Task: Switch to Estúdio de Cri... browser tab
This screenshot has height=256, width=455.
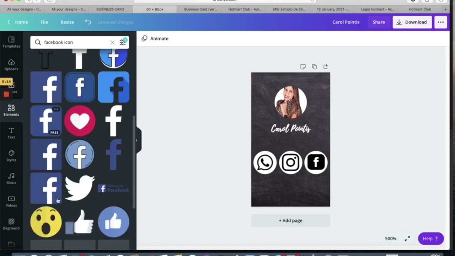Action: click(289, 9)
